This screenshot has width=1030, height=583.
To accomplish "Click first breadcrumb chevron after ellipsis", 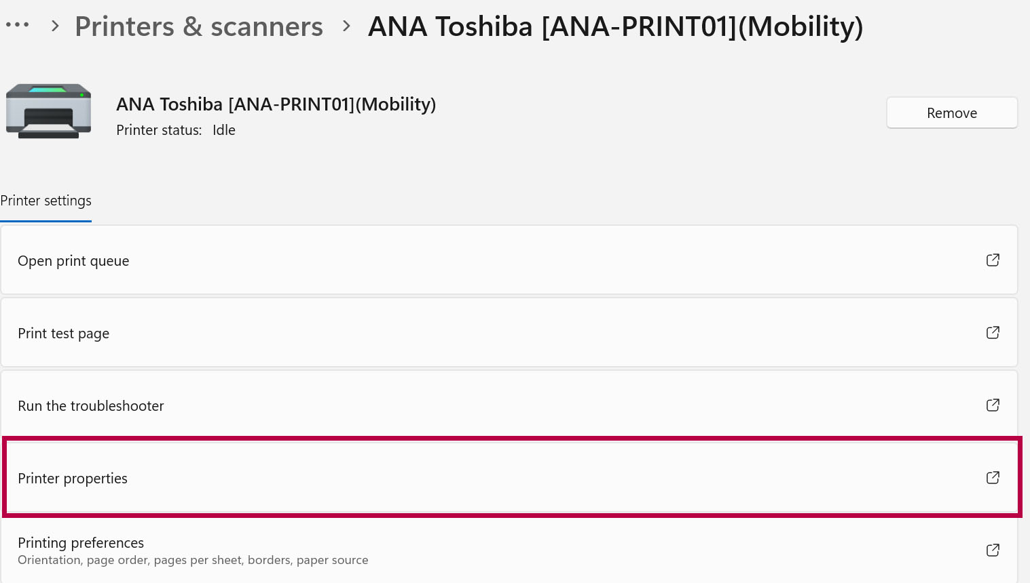I will [x=56, y=26].
